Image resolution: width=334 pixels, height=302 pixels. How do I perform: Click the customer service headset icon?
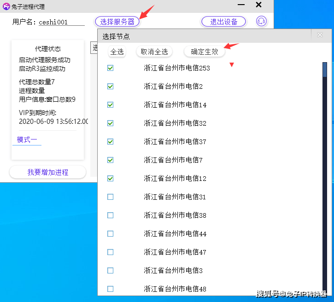coord(262,21)
